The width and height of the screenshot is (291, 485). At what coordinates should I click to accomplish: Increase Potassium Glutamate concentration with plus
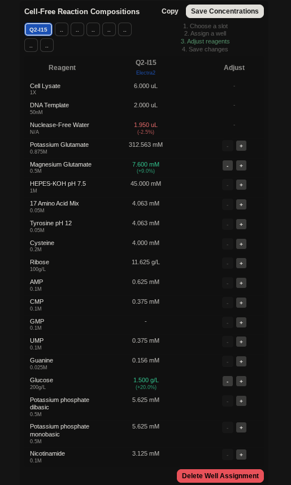click(241, 146)
